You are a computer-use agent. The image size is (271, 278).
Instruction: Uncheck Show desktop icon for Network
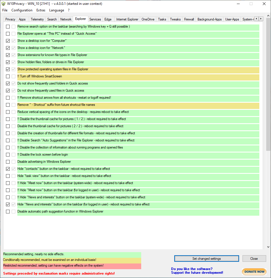click(8, 48)
